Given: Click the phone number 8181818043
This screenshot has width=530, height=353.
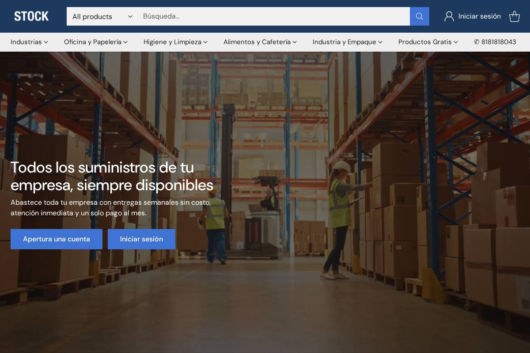Looking at the screenshot, I should (495, 42).
